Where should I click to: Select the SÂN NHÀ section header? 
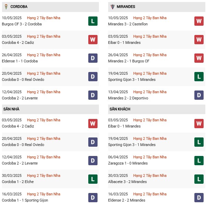point(50,109)
